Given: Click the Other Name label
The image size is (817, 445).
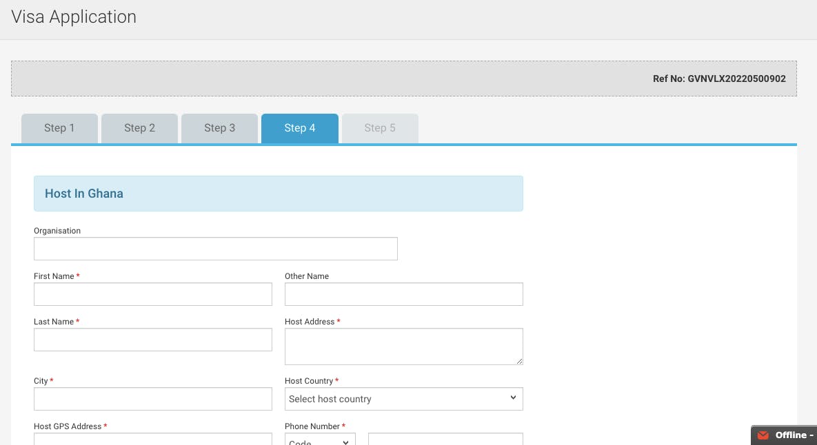Looking at the screenshot, I should point(307,276).
